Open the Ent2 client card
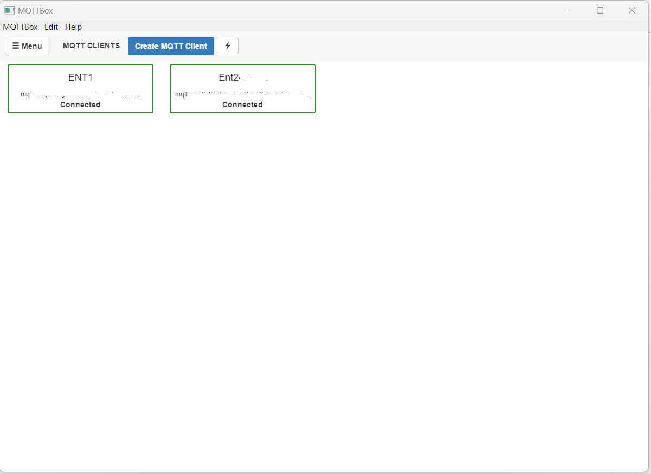The width and height of the screenshot is (651, 474). tap(243, 89)
